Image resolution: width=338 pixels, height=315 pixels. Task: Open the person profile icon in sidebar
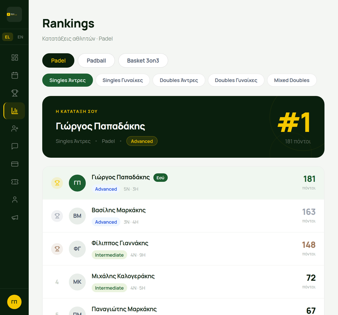[15, 200]
